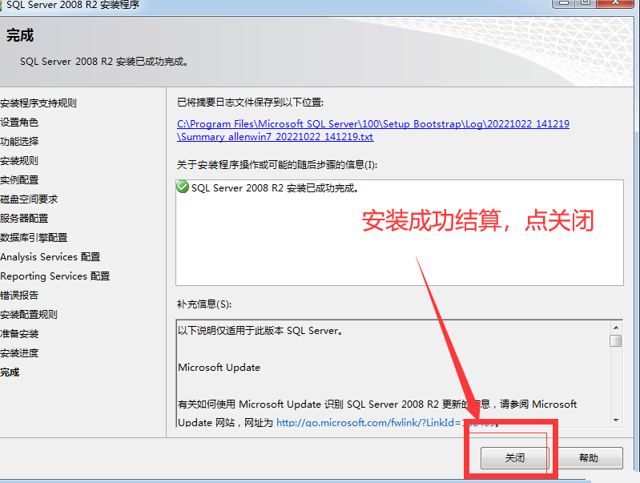The width and height of the screenshot is (640, 483).
Task: Select the 数据库引擎配置 step
Action: point(34,238)
